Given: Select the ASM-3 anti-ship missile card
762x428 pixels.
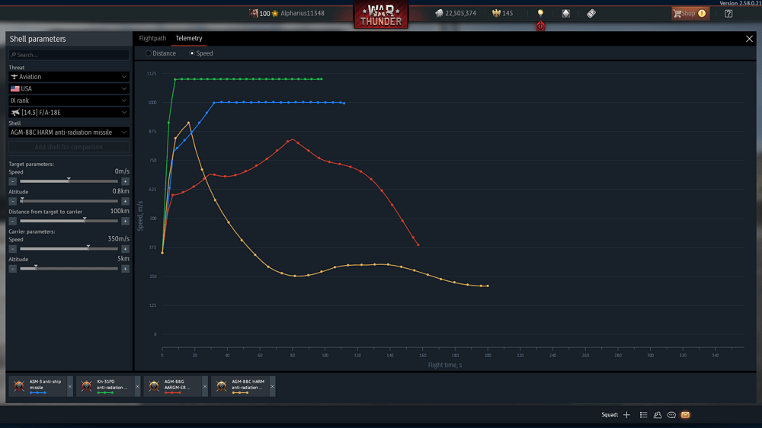Looking at the screenshot, I should click(x=38, y=386).
